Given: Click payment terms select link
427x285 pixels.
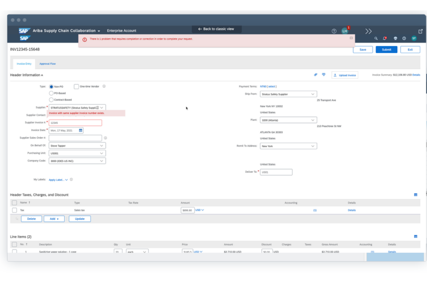Looking at the screenshot, I should [x=272, y=86].
